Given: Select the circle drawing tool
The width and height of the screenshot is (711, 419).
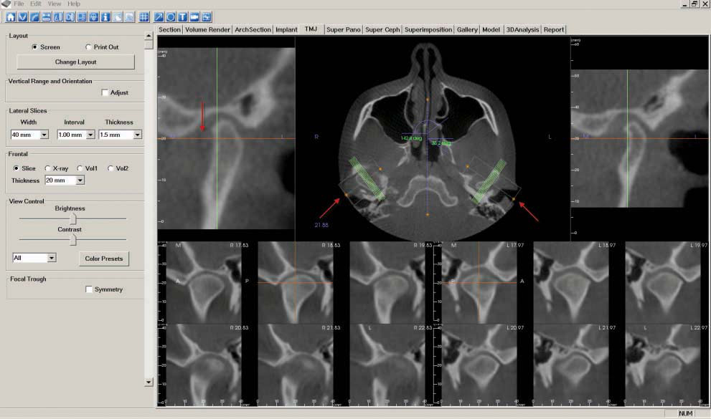Looking at the screenshot, I should (171, 16).
